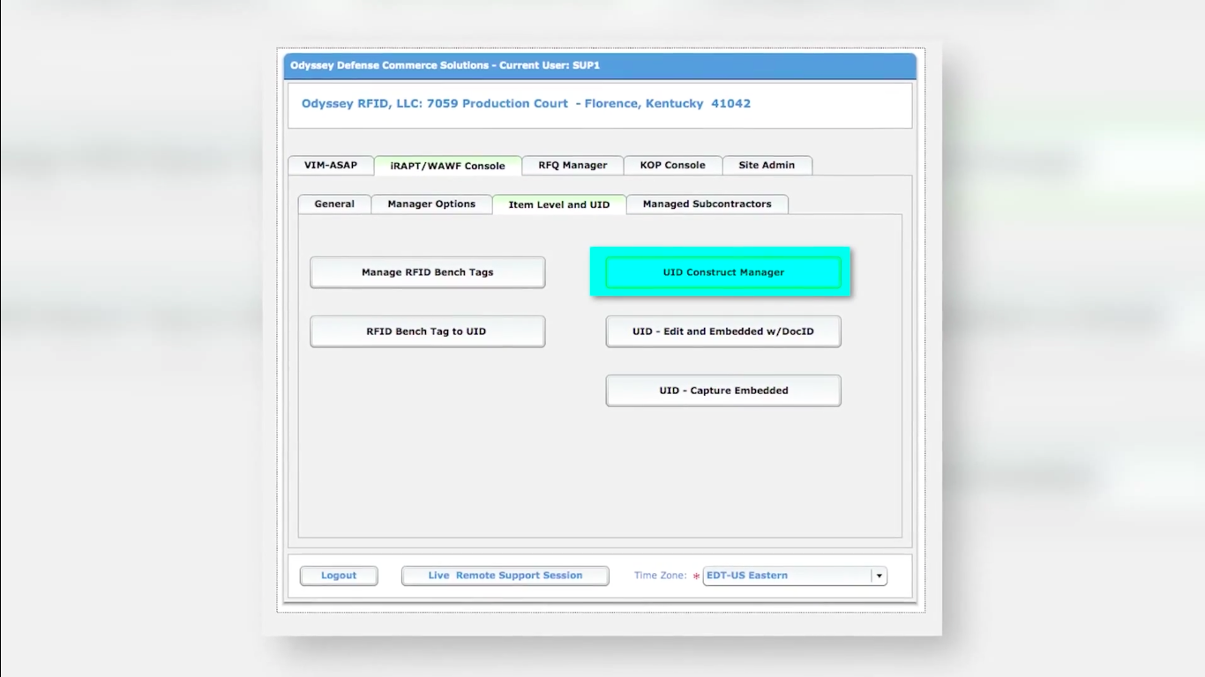Open the Time Zone dropdown

[785, 575]
